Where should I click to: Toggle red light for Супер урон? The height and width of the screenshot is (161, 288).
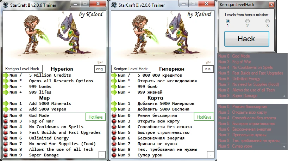coord(114,155)
